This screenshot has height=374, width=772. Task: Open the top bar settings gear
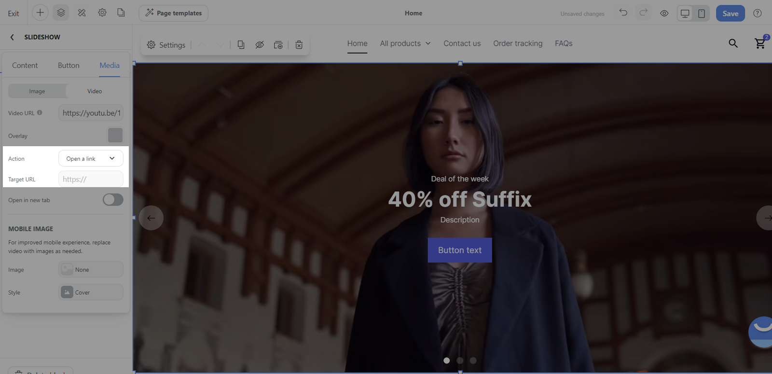(x=102, y=13)
